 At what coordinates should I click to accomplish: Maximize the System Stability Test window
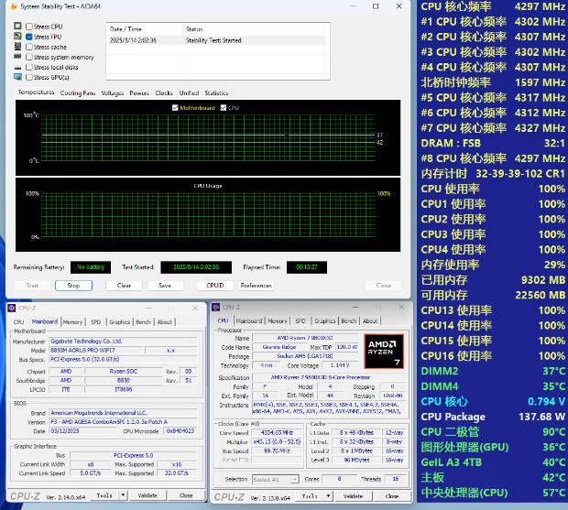click(x=376, y=6)
